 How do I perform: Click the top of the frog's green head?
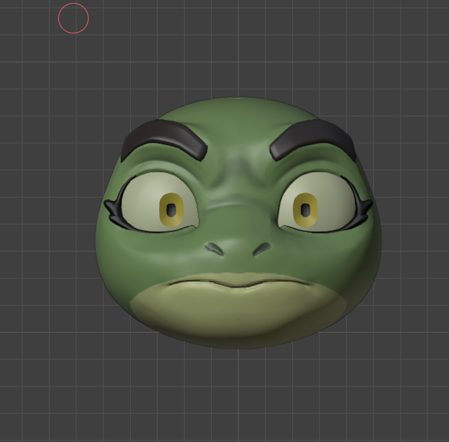pos(238,110)
